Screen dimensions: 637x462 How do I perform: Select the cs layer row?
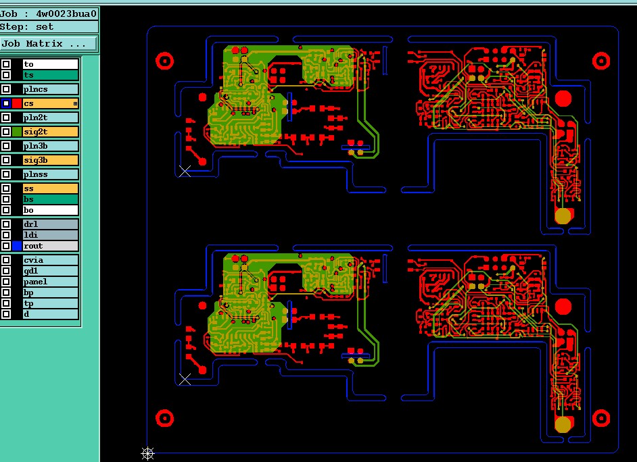coord(50,103)
